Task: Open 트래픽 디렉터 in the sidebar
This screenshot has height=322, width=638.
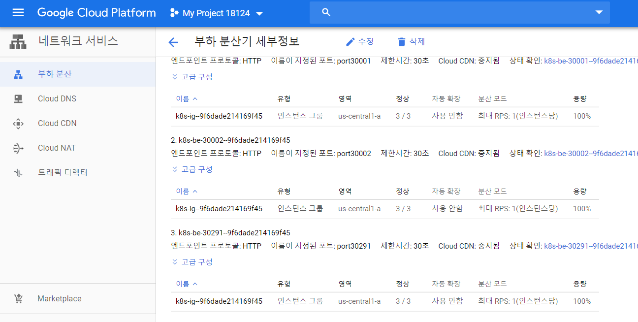Action: click(78, 173)
